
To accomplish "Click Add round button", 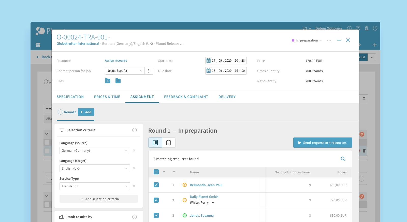I will point(86,112).
